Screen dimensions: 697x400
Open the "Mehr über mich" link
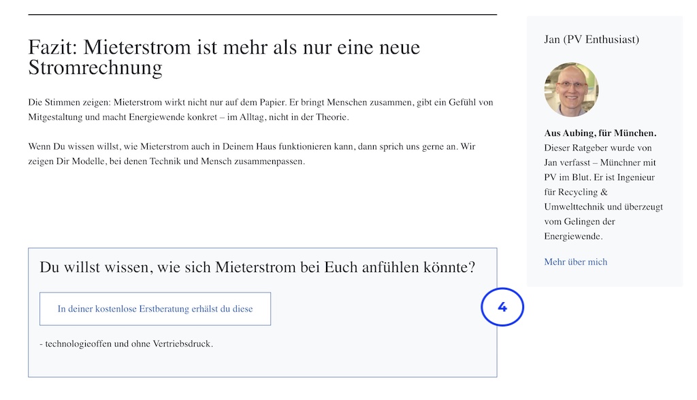point(575,262)
